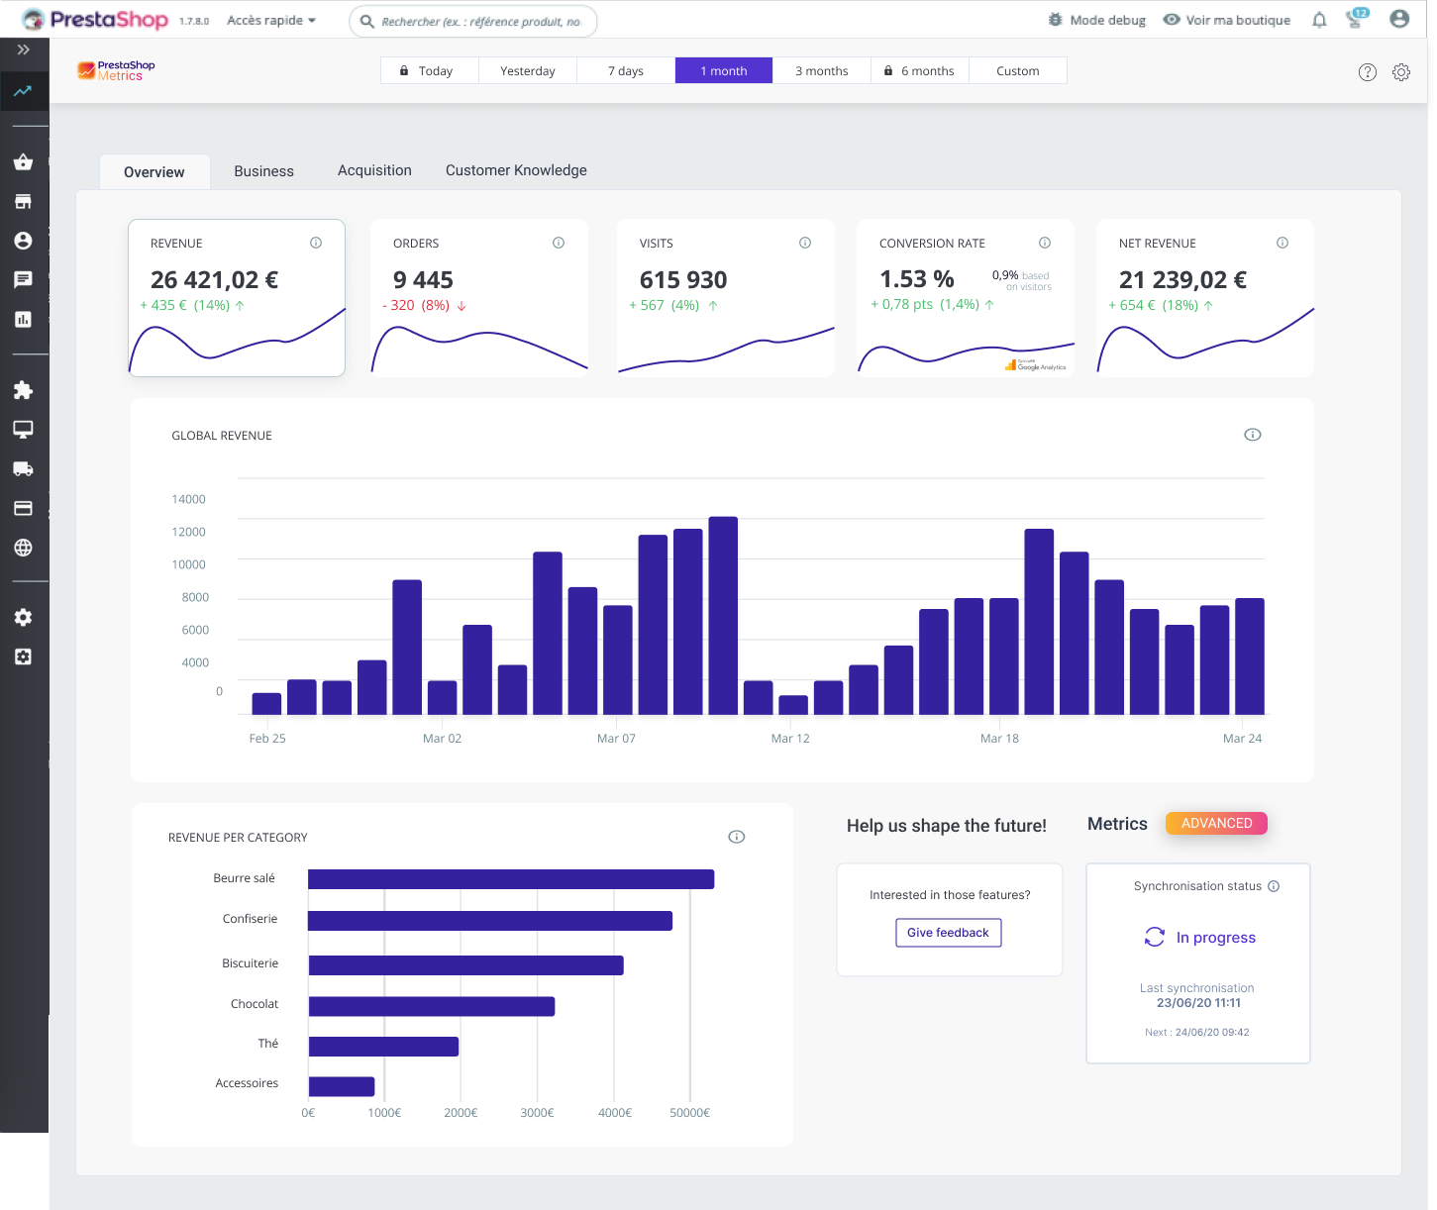
Task: Open the Customer Knowledge tab
Action: coord(516,170)
